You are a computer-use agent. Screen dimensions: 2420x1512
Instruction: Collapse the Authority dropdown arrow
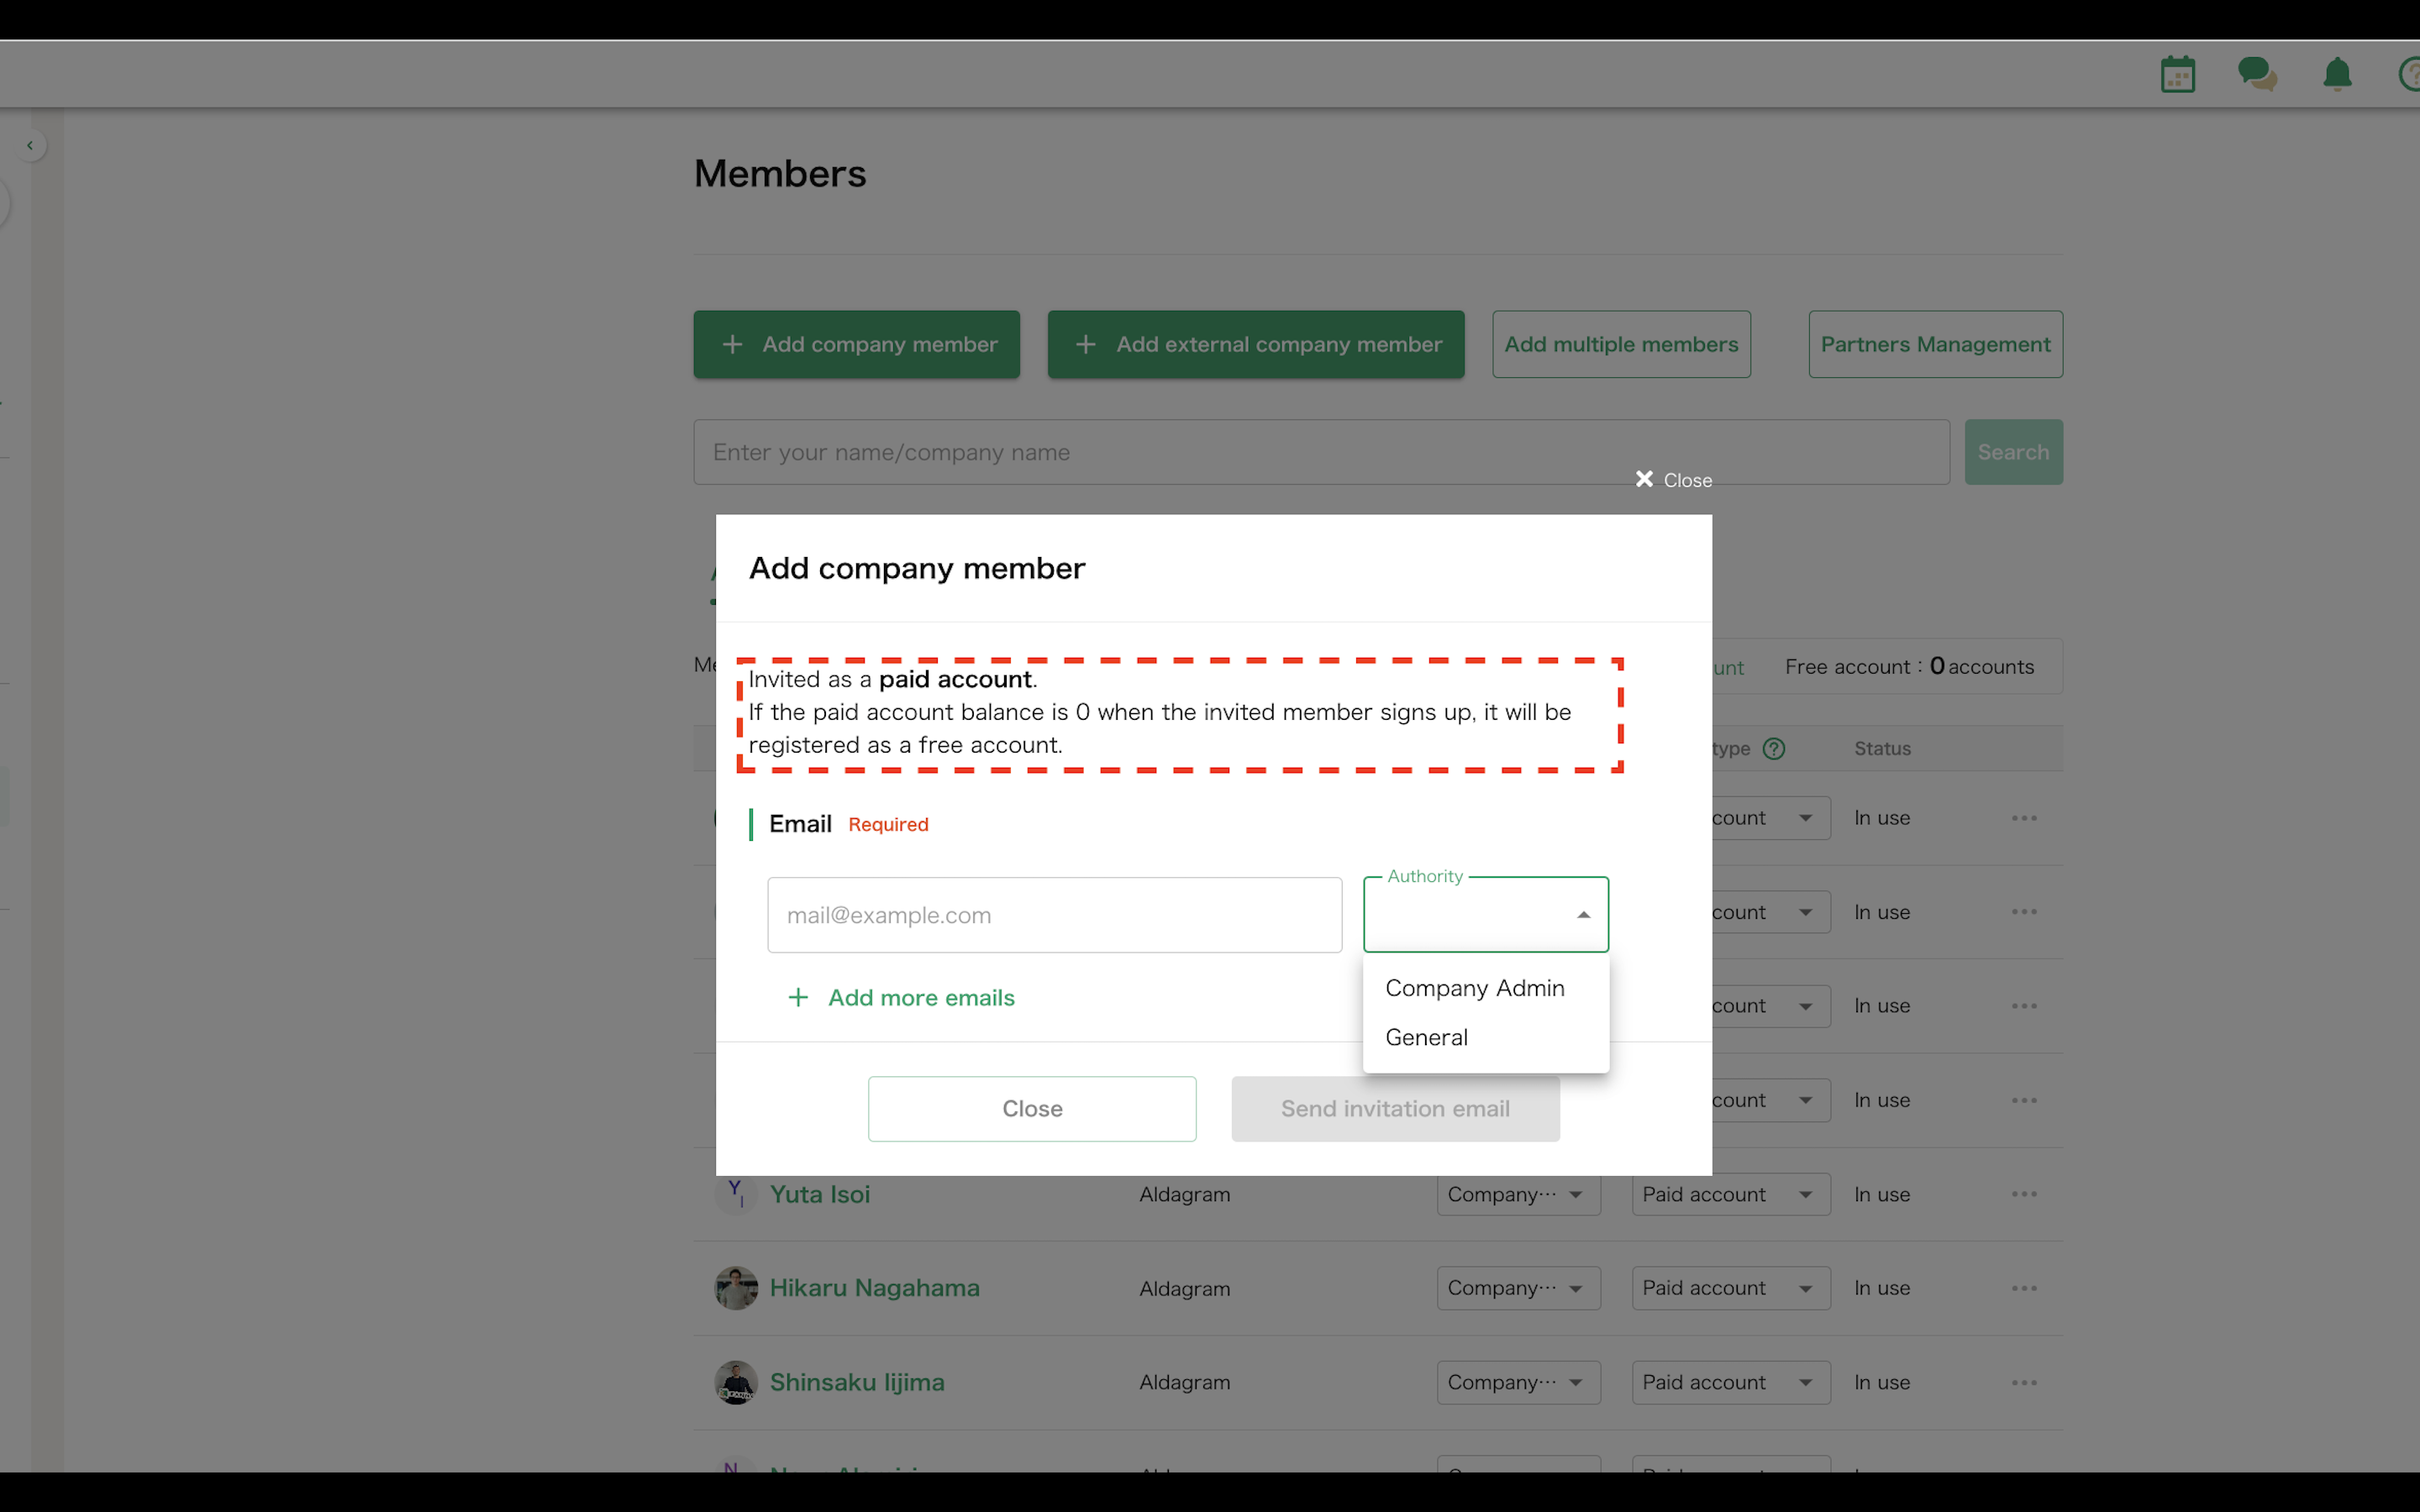[x=1583, y=915]
